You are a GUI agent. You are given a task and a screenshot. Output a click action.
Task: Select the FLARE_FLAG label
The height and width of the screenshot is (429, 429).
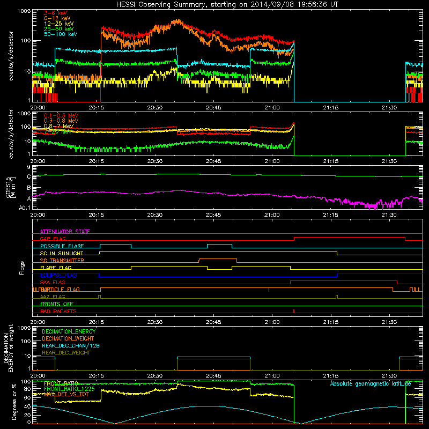56,268
